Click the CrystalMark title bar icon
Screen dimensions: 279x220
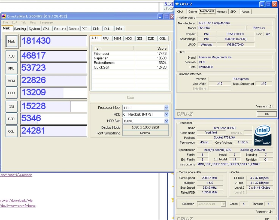click(4, 16)
